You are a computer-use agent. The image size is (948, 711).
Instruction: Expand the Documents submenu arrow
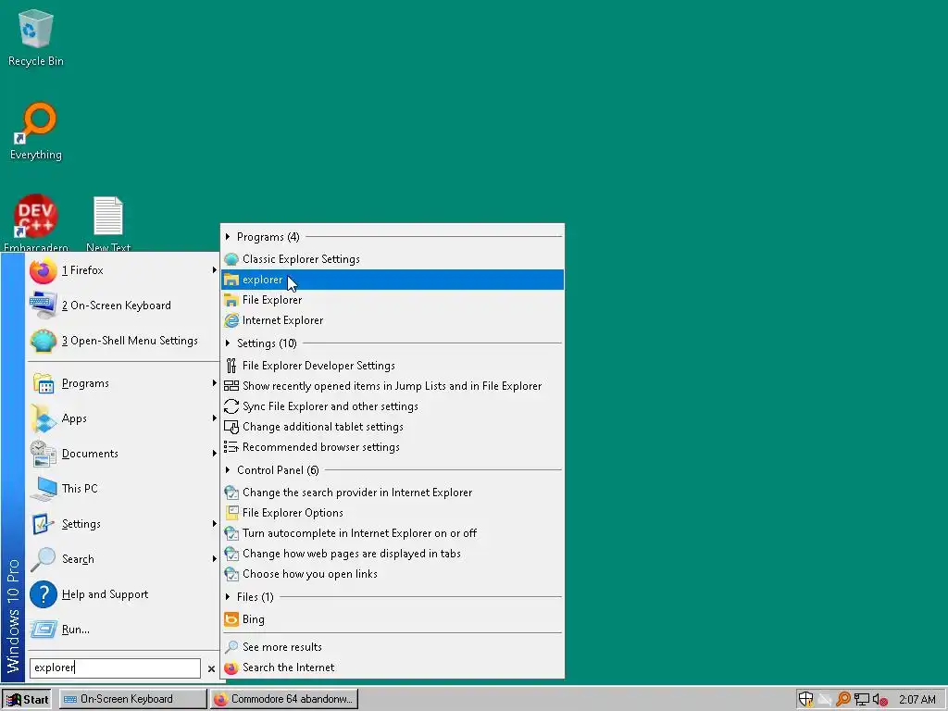(x=214, y=454)
